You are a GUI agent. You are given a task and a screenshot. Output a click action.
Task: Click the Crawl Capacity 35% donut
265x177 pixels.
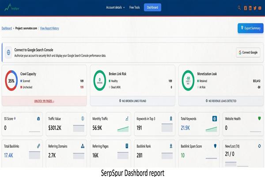tap(11, 81)
